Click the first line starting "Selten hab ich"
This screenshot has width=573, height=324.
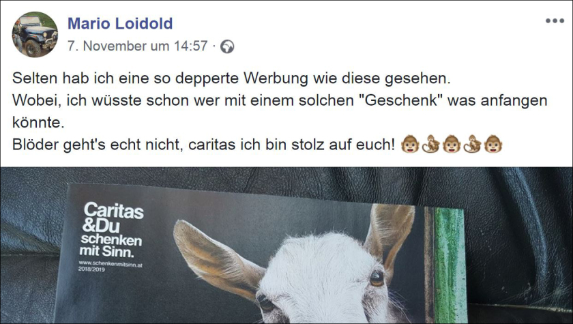[x=232, y=78]
